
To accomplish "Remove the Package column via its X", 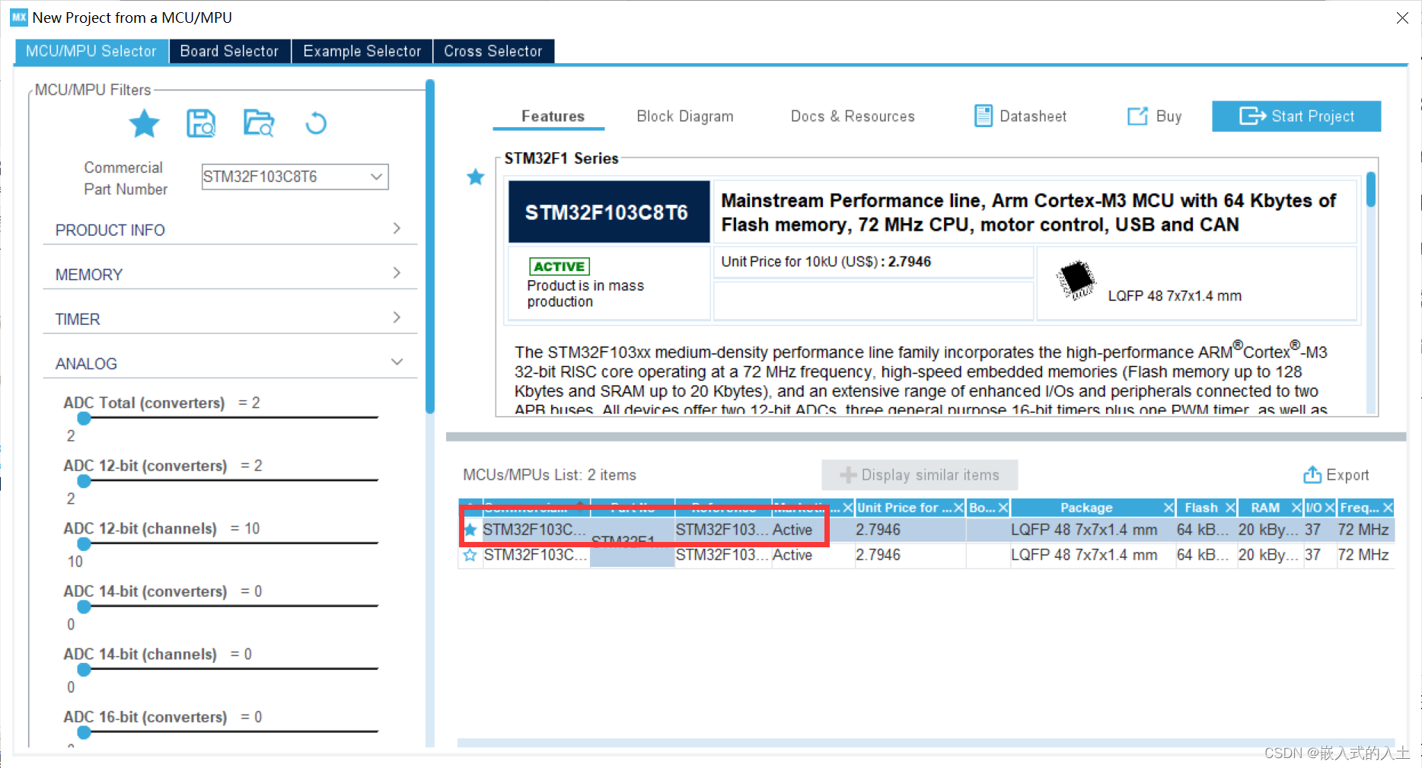I will pos(1169,508).
